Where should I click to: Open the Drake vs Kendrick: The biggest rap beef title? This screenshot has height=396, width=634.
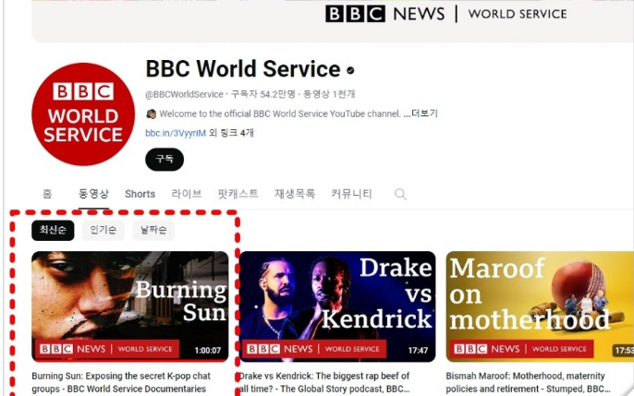324,382
